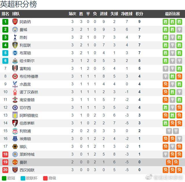Open the Liverpool crest icon
The height and width of the screenshot is (182, 185).
15,131
